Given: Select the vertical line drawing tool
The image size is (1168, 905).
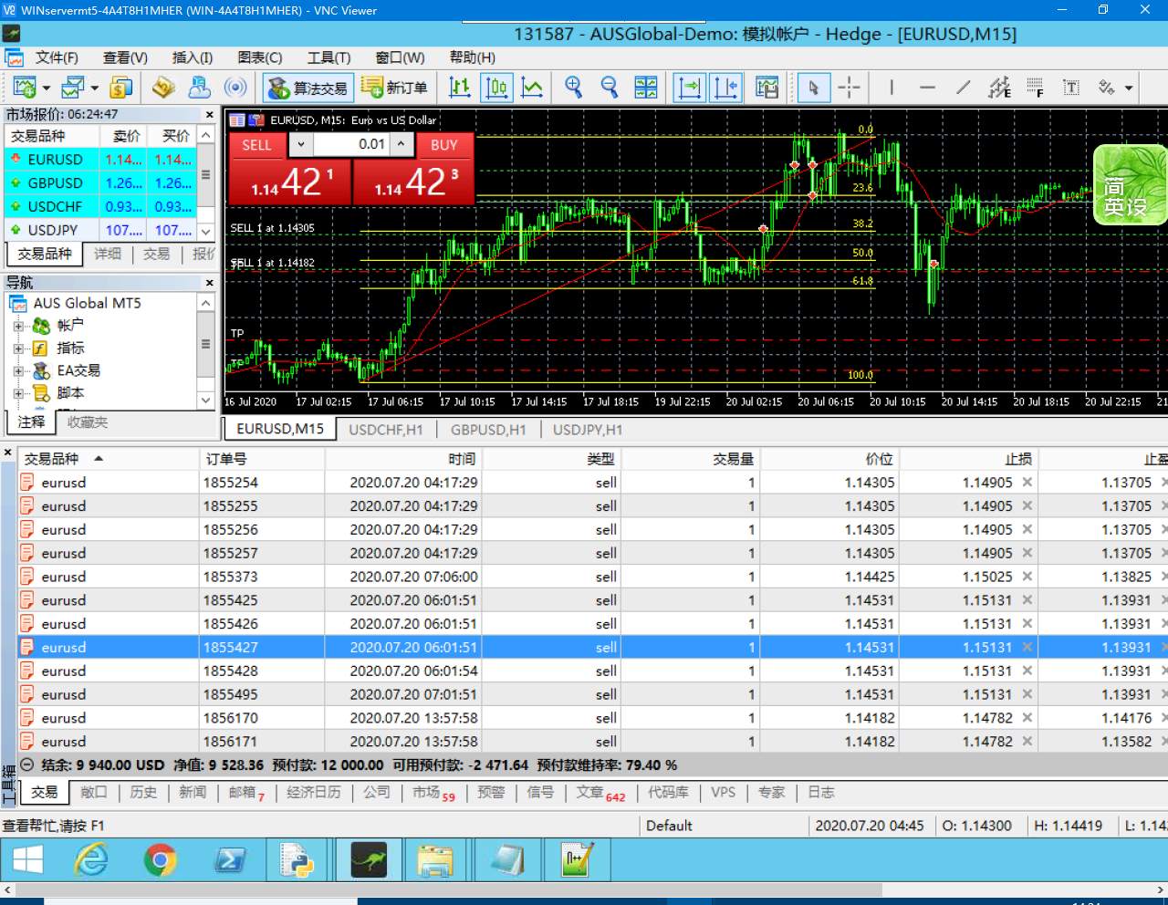Looking at the screenshot, I should pyautogui.click(x=892, y=88).
